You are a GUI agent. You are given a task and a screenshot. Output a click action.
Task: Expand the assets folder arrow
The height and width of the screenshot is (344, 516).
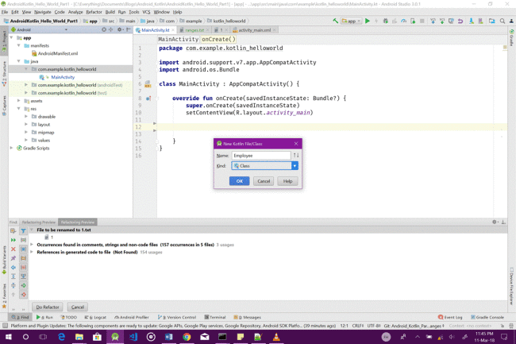point(19,101)
